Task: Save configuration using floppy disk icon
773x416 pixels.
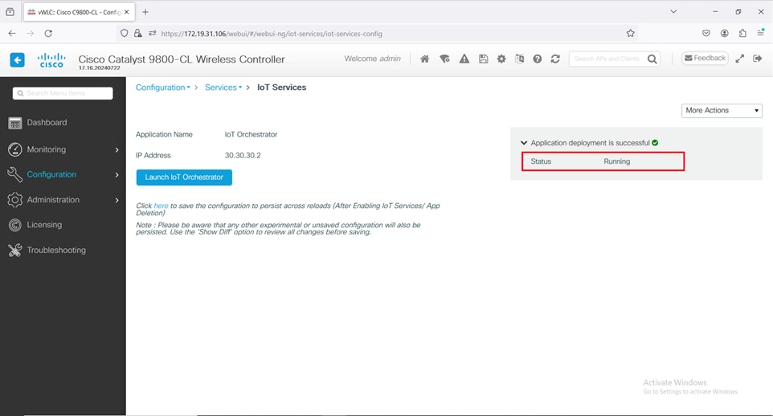Action: (483, 59)
